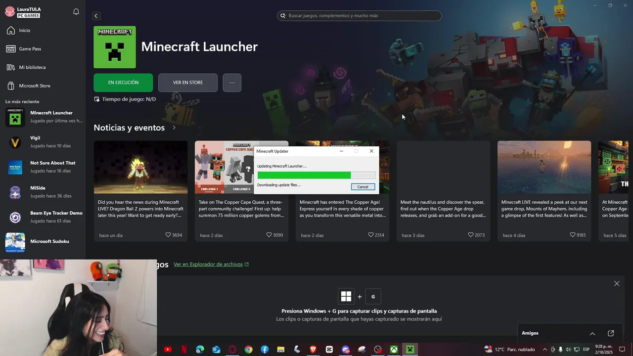633x356 pixels.
Task: Click the G key tile
Action: coord(373,296)
